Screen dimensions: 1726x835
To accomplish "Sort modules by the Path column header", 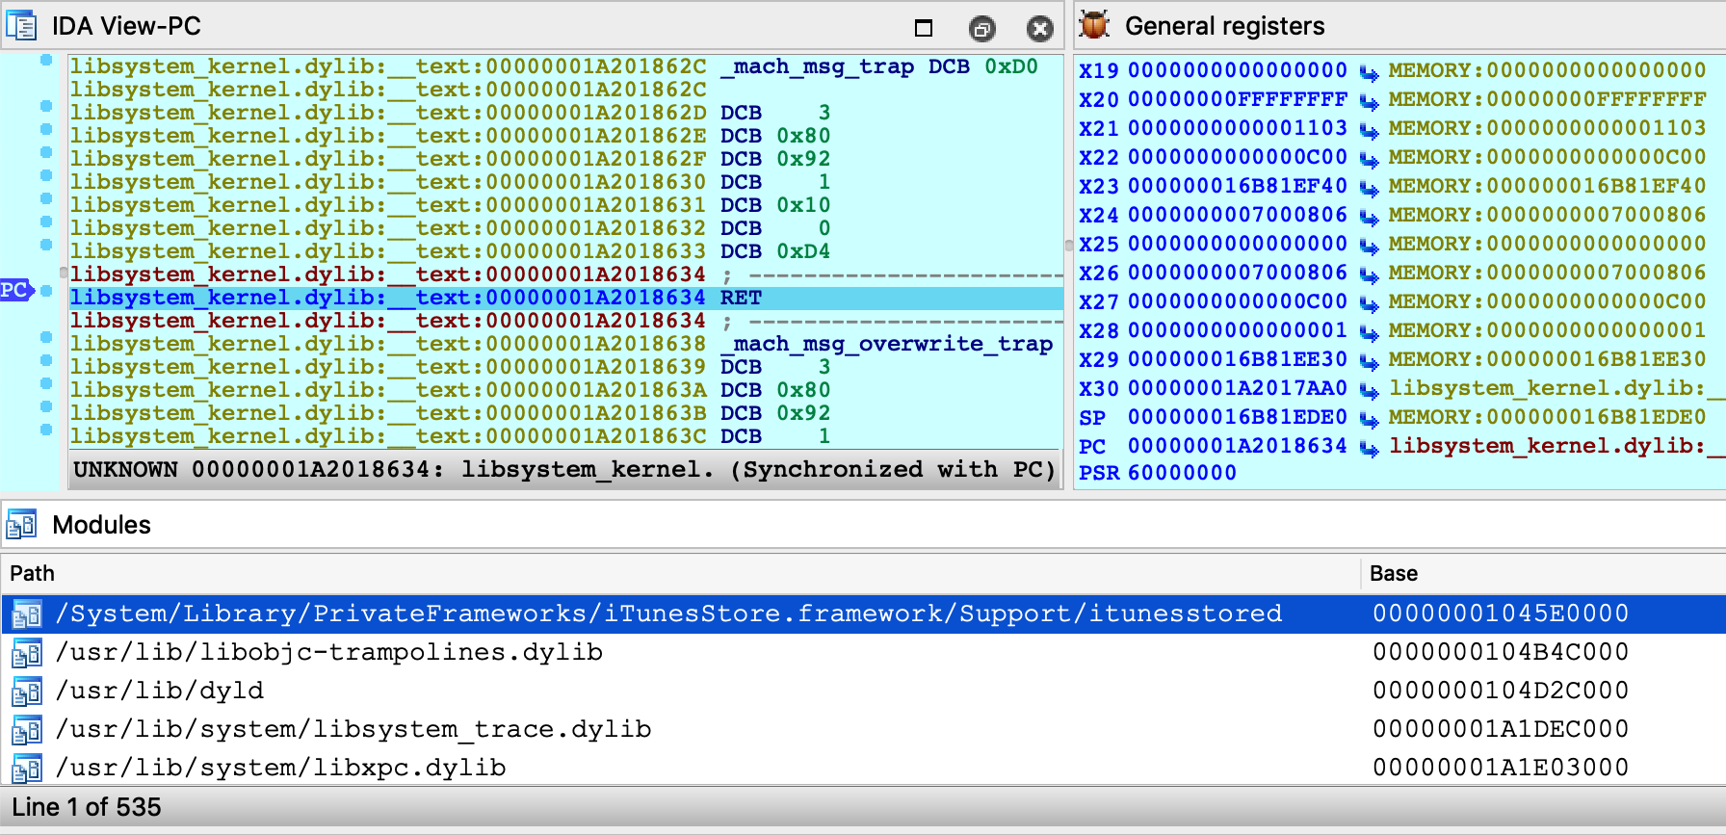I will coord(33,573).
